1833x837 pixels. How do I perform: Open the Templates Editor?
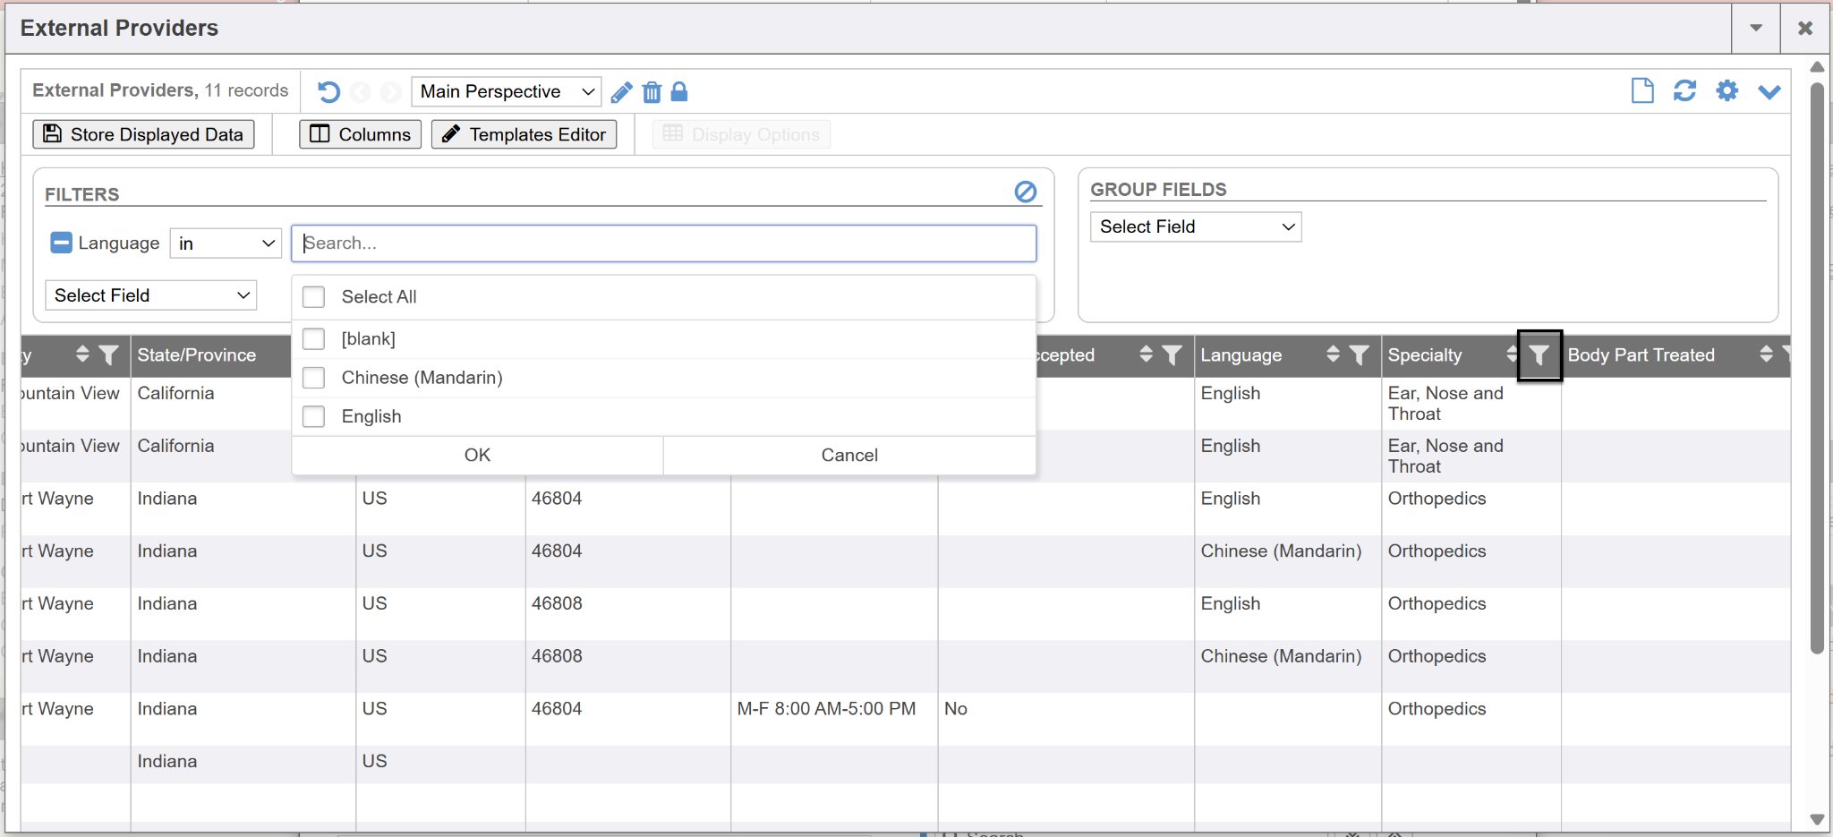click(524, 134)
